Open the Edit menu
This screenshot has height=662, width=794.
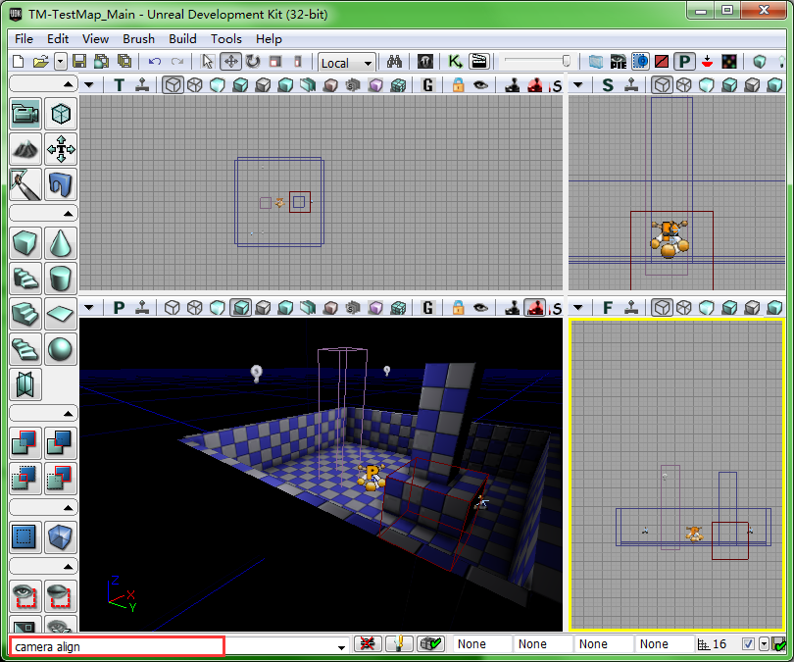pyautogui.click(x=58, y=39)
